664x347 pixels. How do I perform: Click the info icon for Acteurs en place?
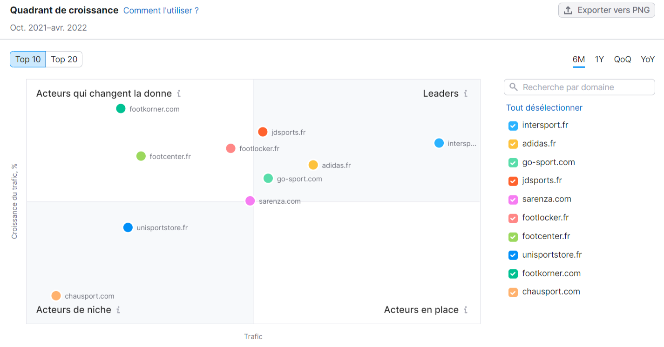[x=465, y=309]
